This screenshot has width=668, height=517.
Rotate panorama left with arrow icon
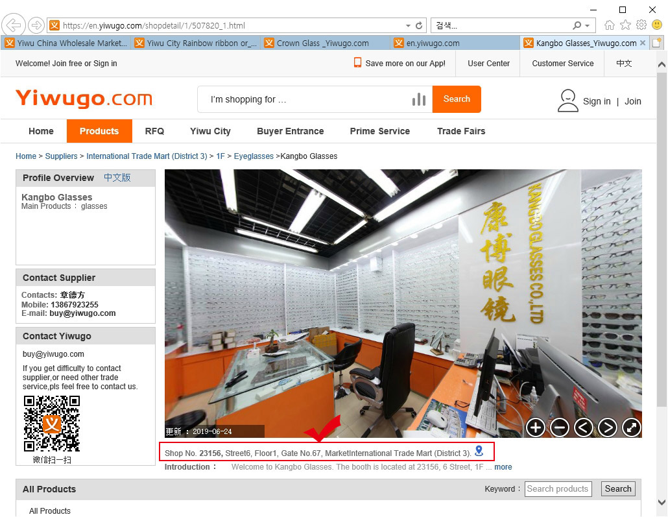point(583,427)
